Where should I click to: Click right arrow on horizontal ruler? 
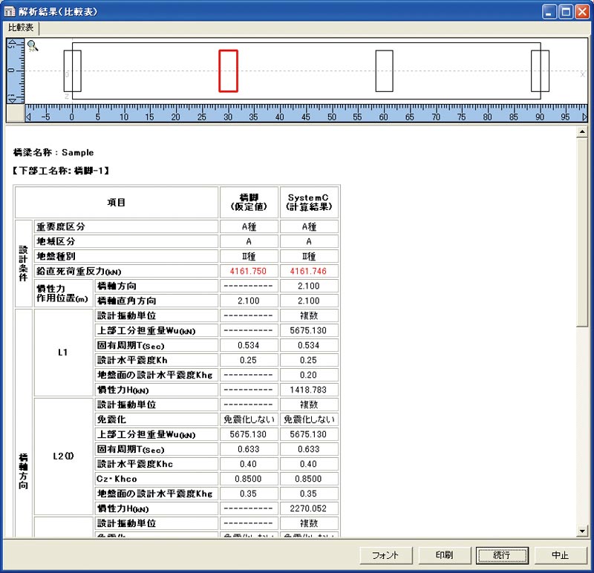click(584, 117)
